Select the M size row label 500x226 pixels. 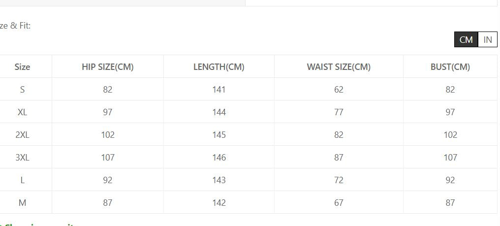(23, 203)
